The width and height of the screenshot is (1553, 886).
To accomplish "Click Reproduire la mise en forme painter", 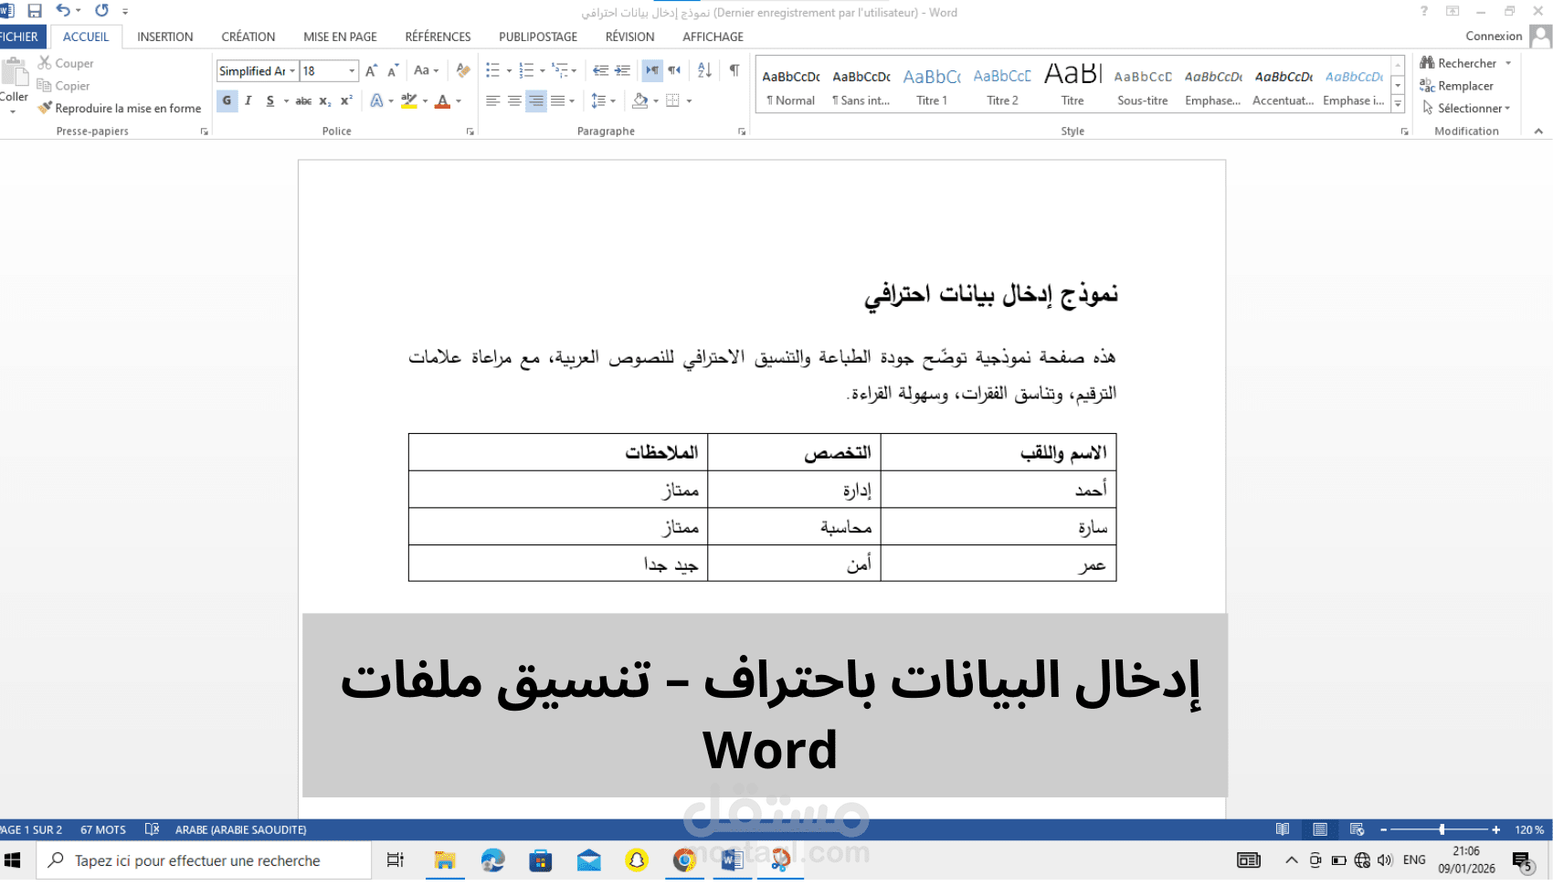I will (x=120, y=108).
